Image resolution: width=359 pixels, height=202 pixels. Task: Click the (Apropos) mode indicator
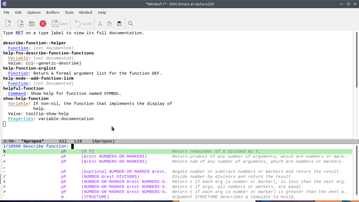tap(103, 141)
